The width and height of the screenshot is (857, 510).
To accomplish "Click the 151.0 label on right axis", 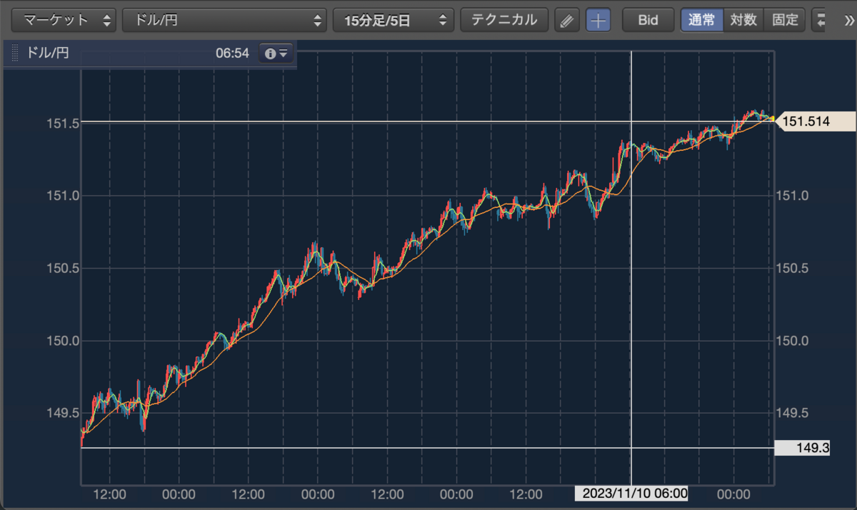I will (x=792, y=195).
